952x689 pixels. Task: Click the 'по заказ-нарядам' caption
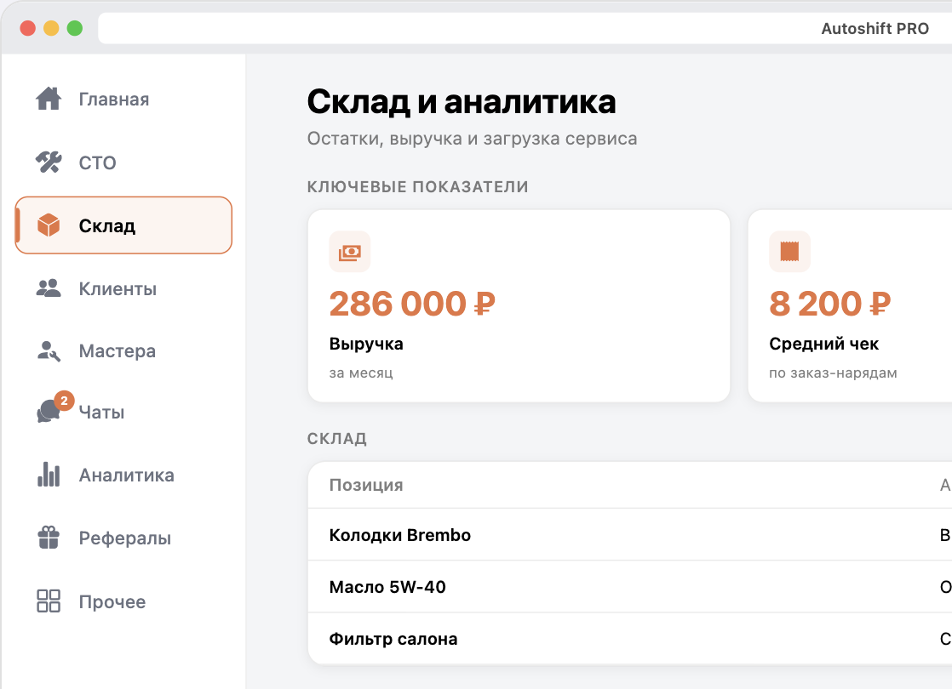(x=833, y=373)
